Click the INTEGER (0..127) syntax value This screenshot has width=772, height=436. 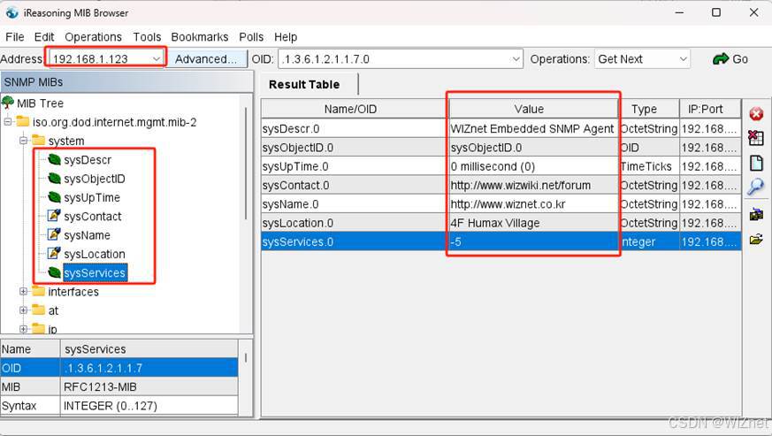[x=111, y=405]
